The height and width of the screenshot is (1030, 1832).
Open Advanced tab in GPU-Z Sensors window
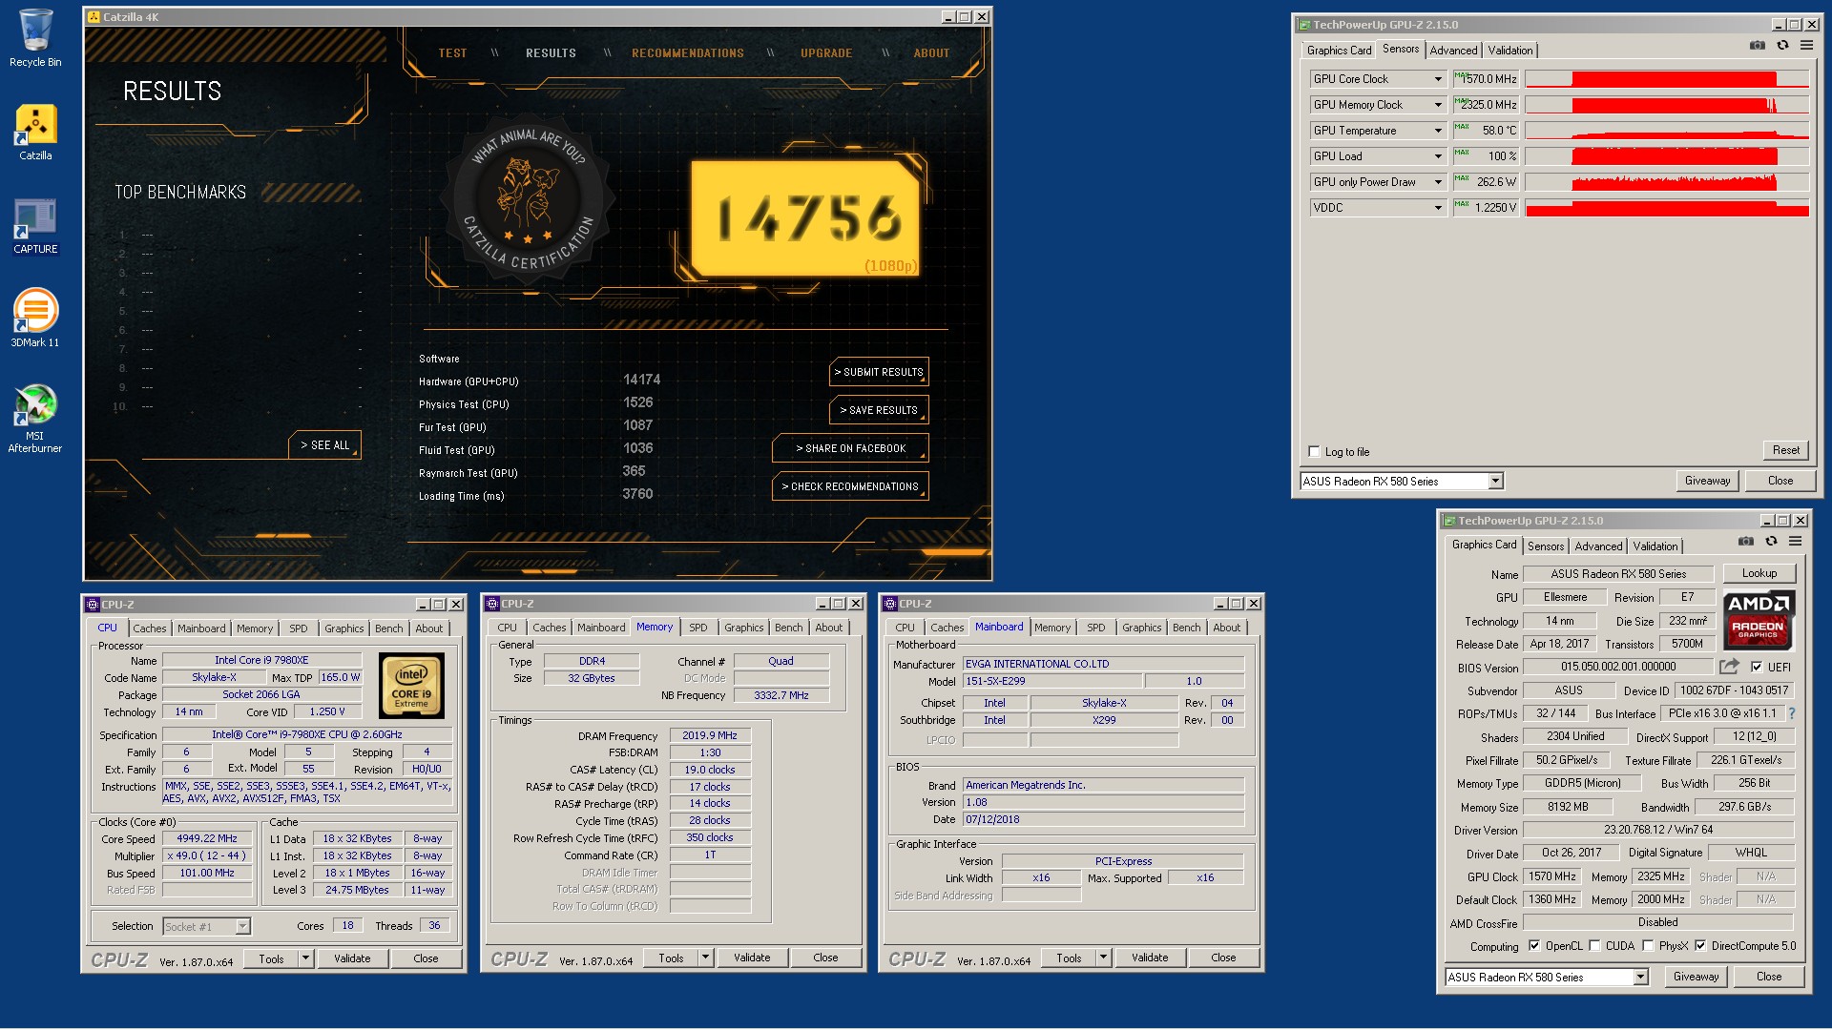(x=1453, y=51)
